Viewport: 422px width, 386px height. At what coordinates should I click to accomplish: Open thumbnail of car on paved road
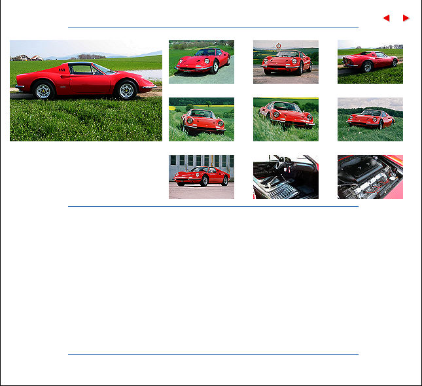coord(202,61)
